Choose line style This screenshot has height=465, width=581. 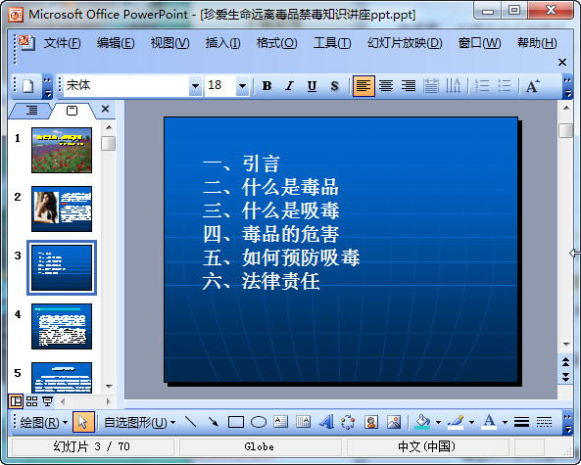(521, 422)
